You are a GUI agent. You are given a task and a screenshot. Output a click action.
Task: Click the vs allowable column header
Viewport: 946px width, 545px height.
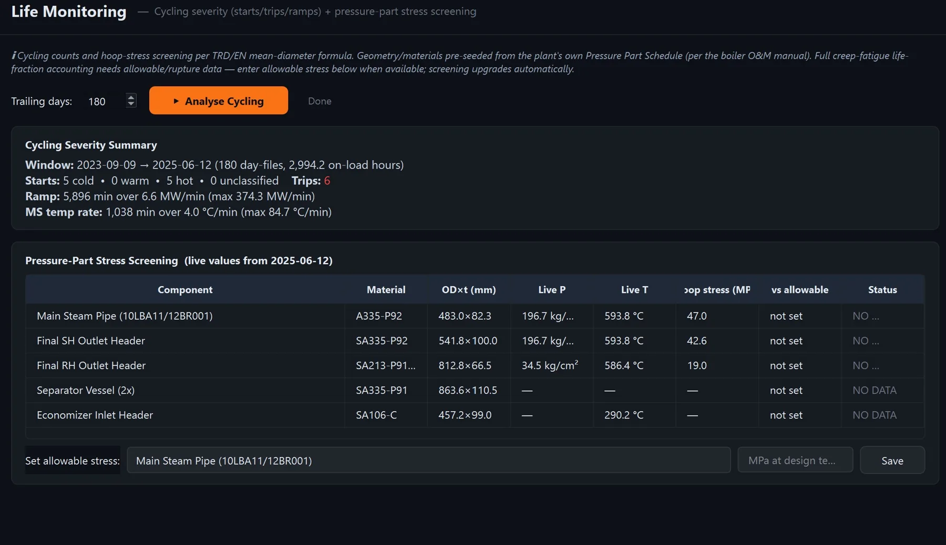click(x=799, y=289)
